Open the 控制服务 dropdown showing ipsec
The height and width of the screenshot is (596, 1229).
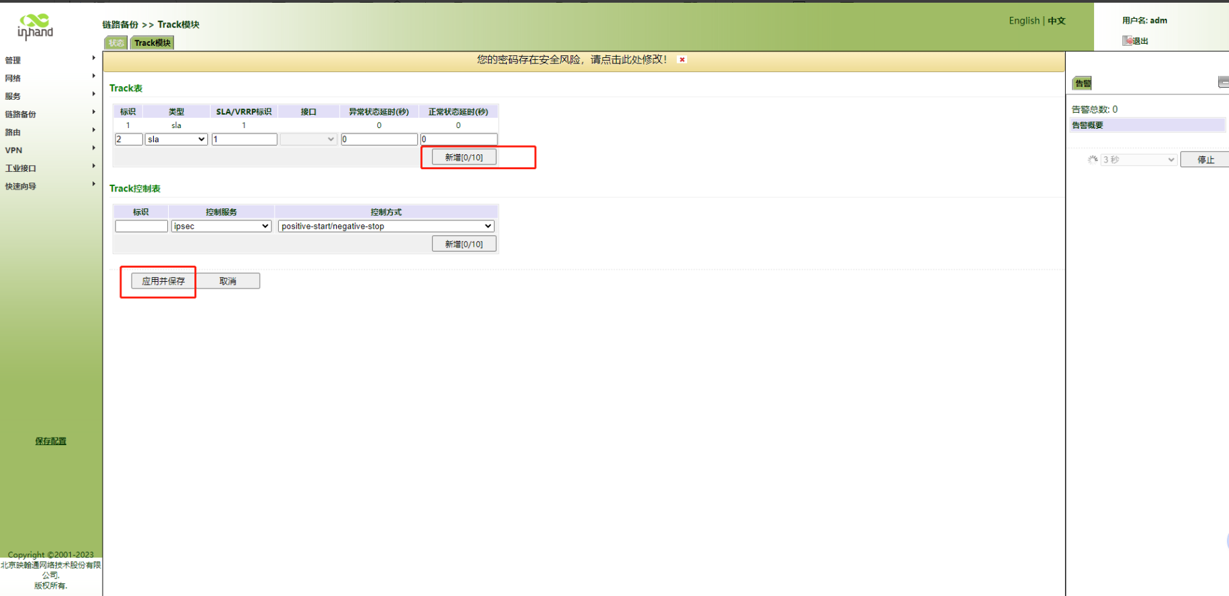click(221, 227)
